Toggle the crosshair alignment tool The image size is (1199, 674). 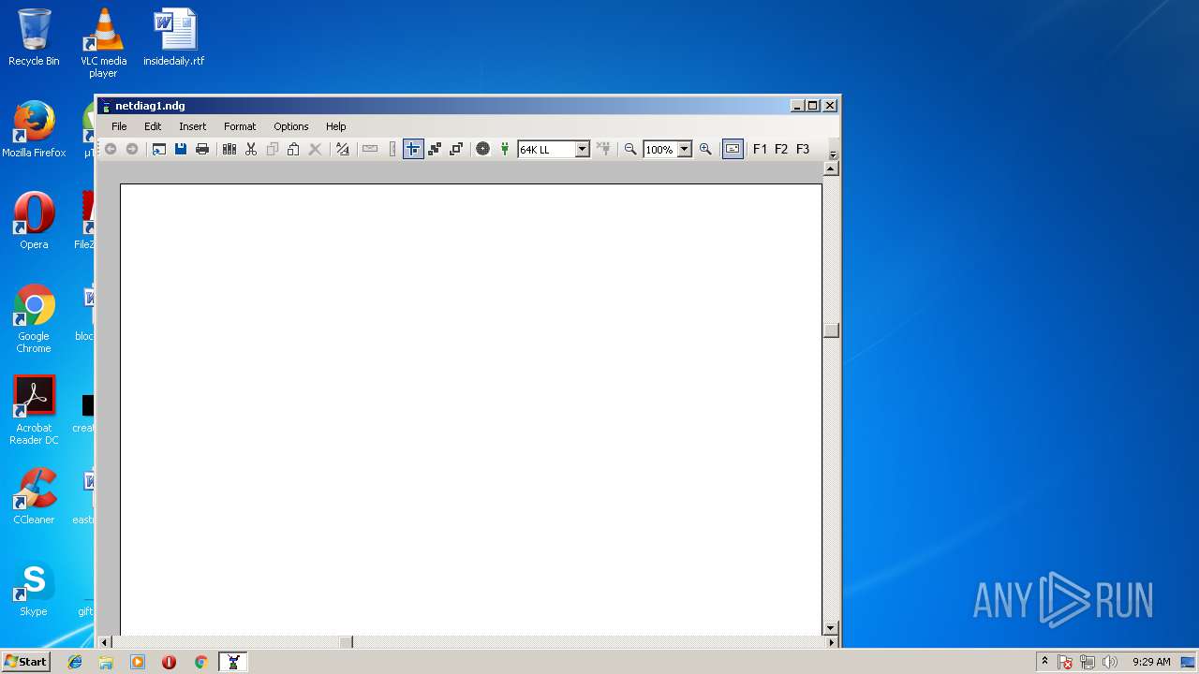413,149
